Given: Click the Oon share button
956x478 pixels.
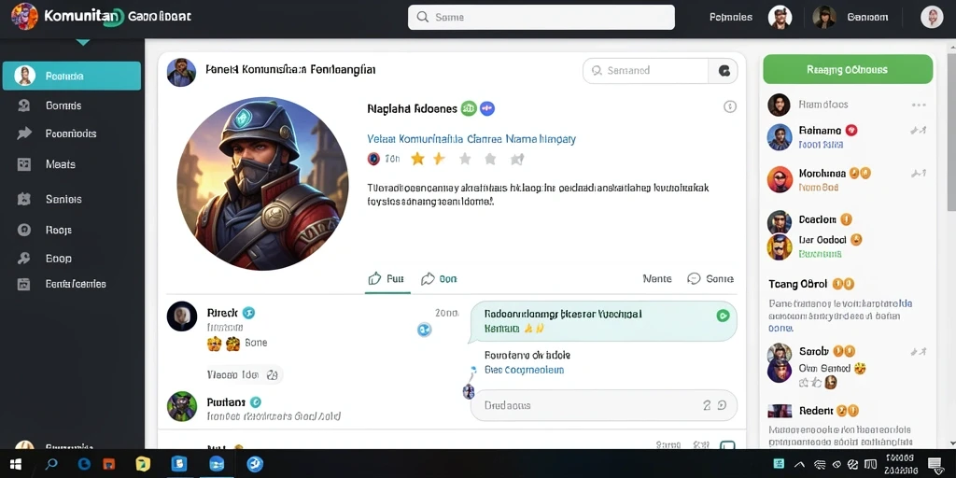Looking at the screenshot, I should [439, 278].
